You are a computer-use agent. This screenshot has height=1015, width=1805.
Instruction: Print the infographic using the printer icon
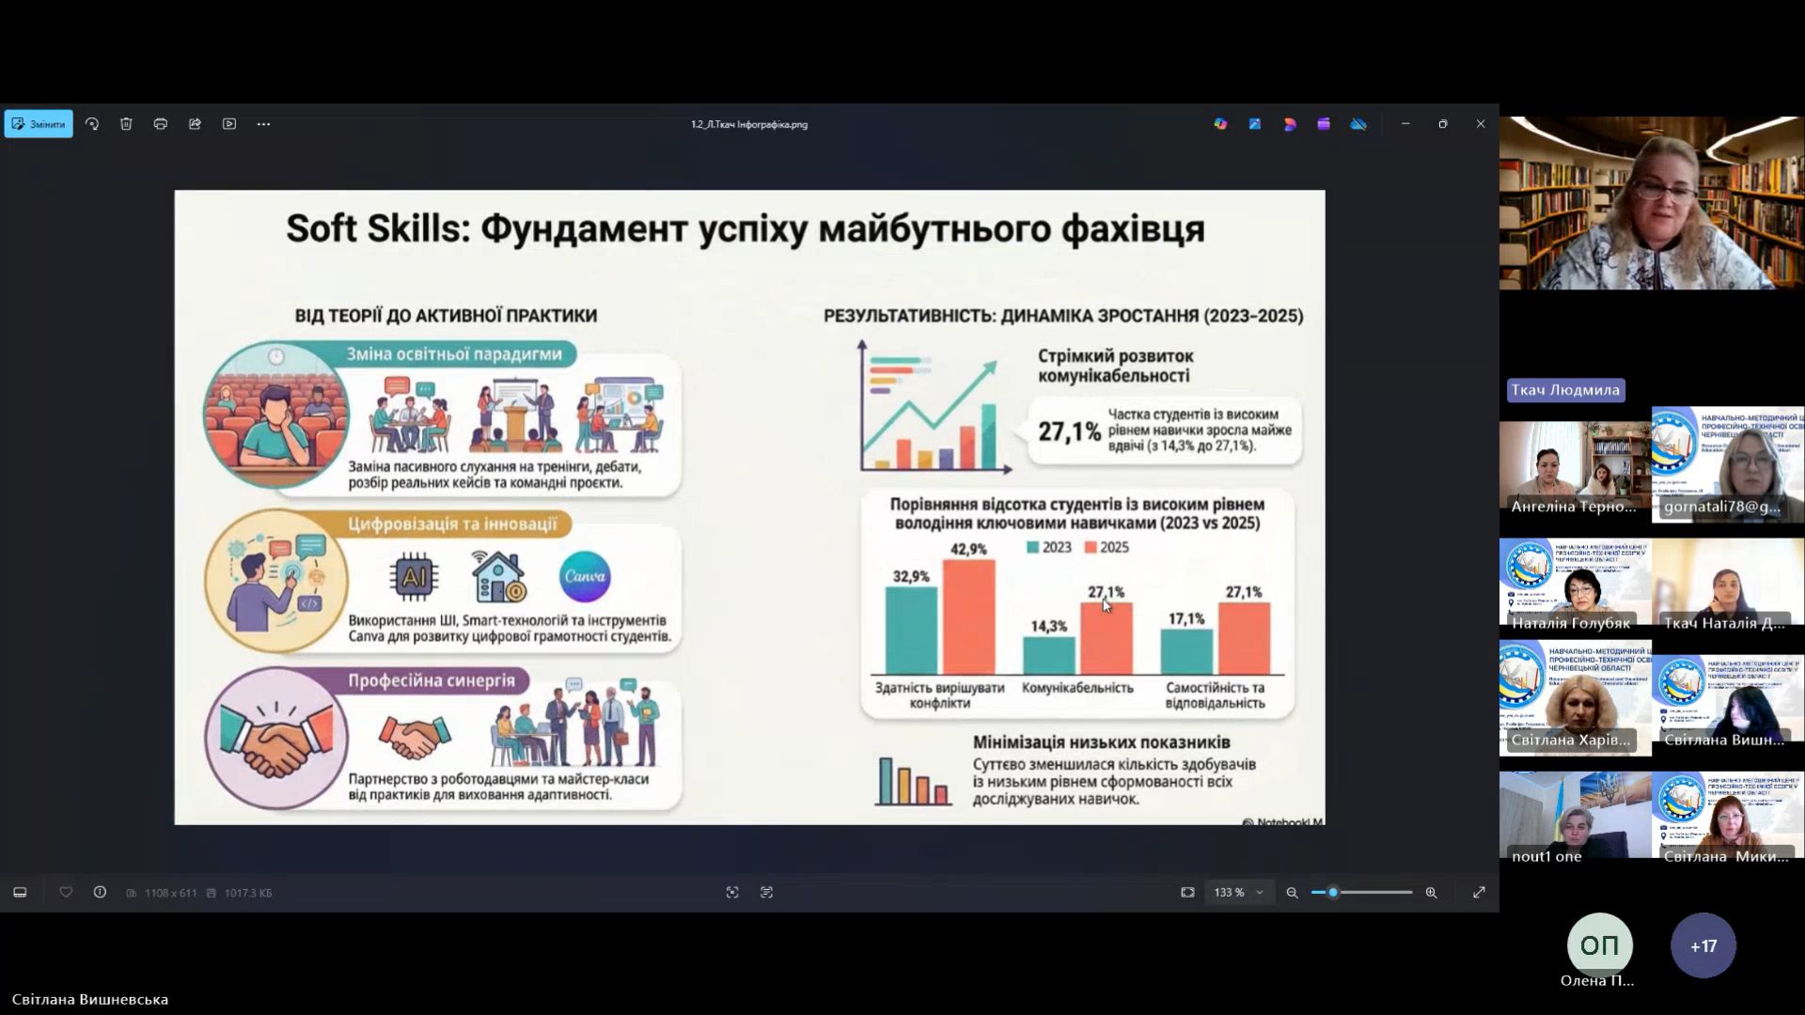pos(161,124)
